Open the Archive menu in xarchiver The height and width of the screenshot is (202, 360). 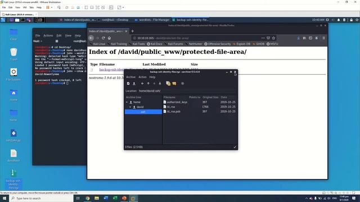coord(130,77)
